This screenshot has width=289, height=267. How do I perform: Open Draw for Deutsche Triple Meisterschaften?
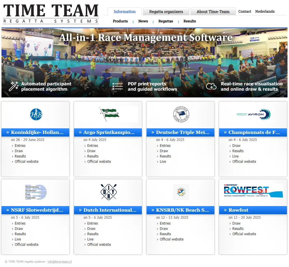tap(164, 151)
